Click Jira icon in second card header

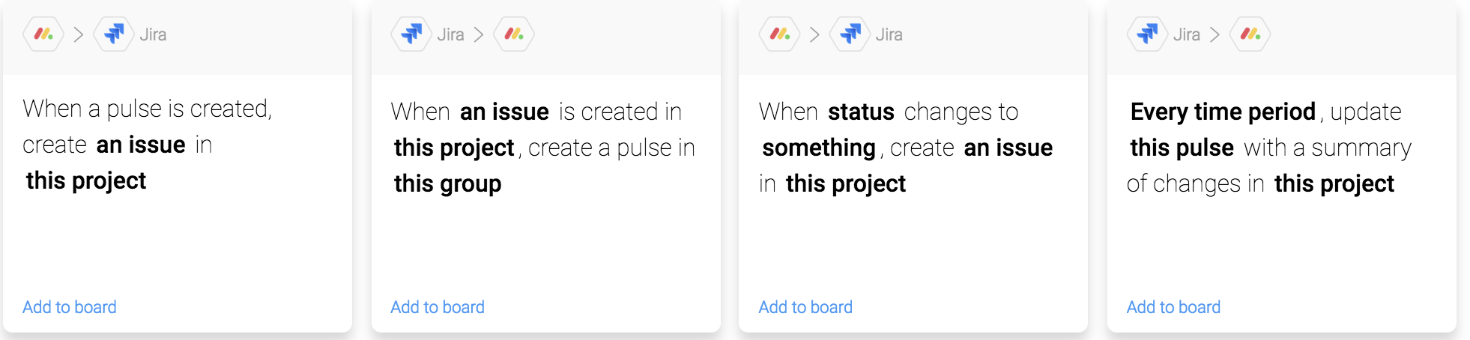[x=411, y=34]
